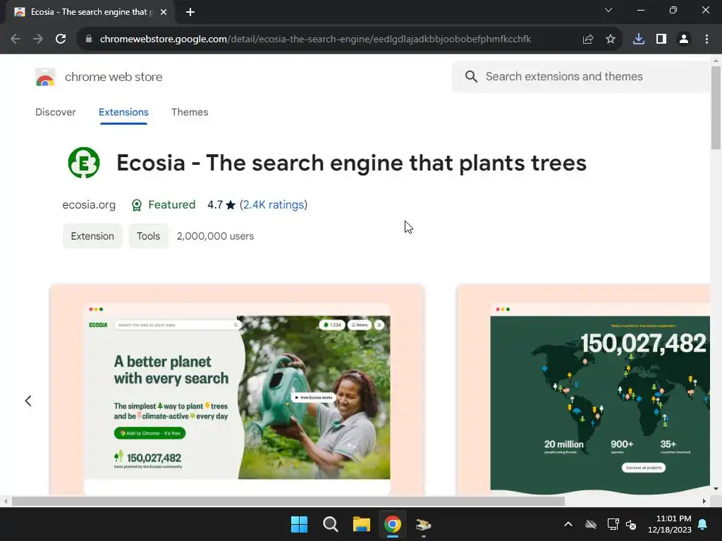Screen dimensions: 722x541
Task: Open the clock and date panel
Action: [x=670, y=524]
